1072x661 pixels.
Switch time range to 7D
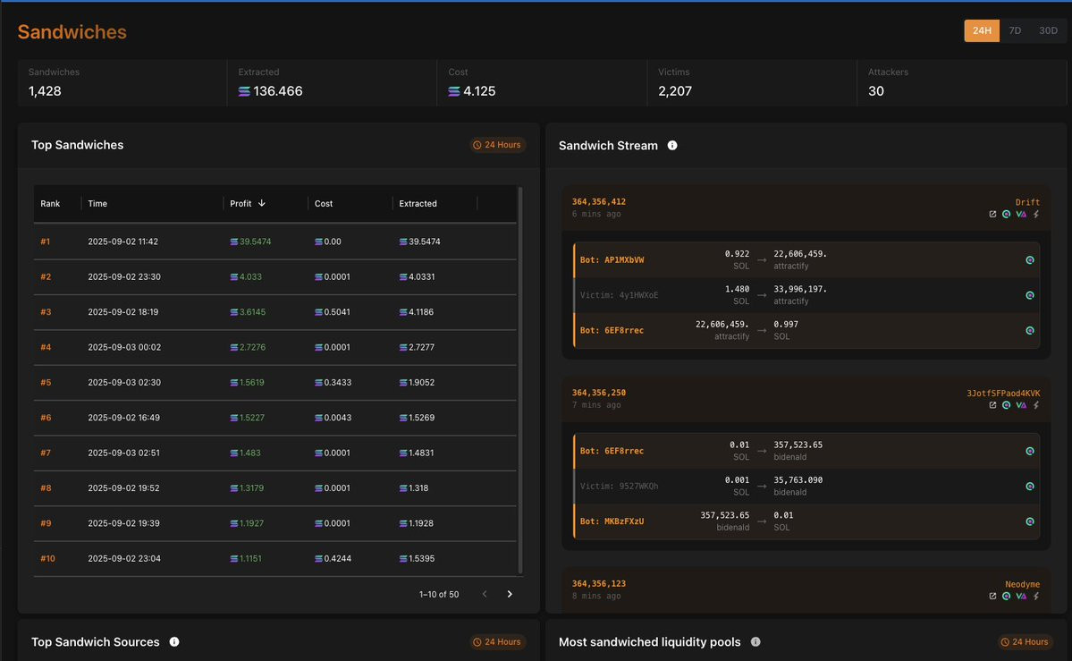coord(1016,30)
